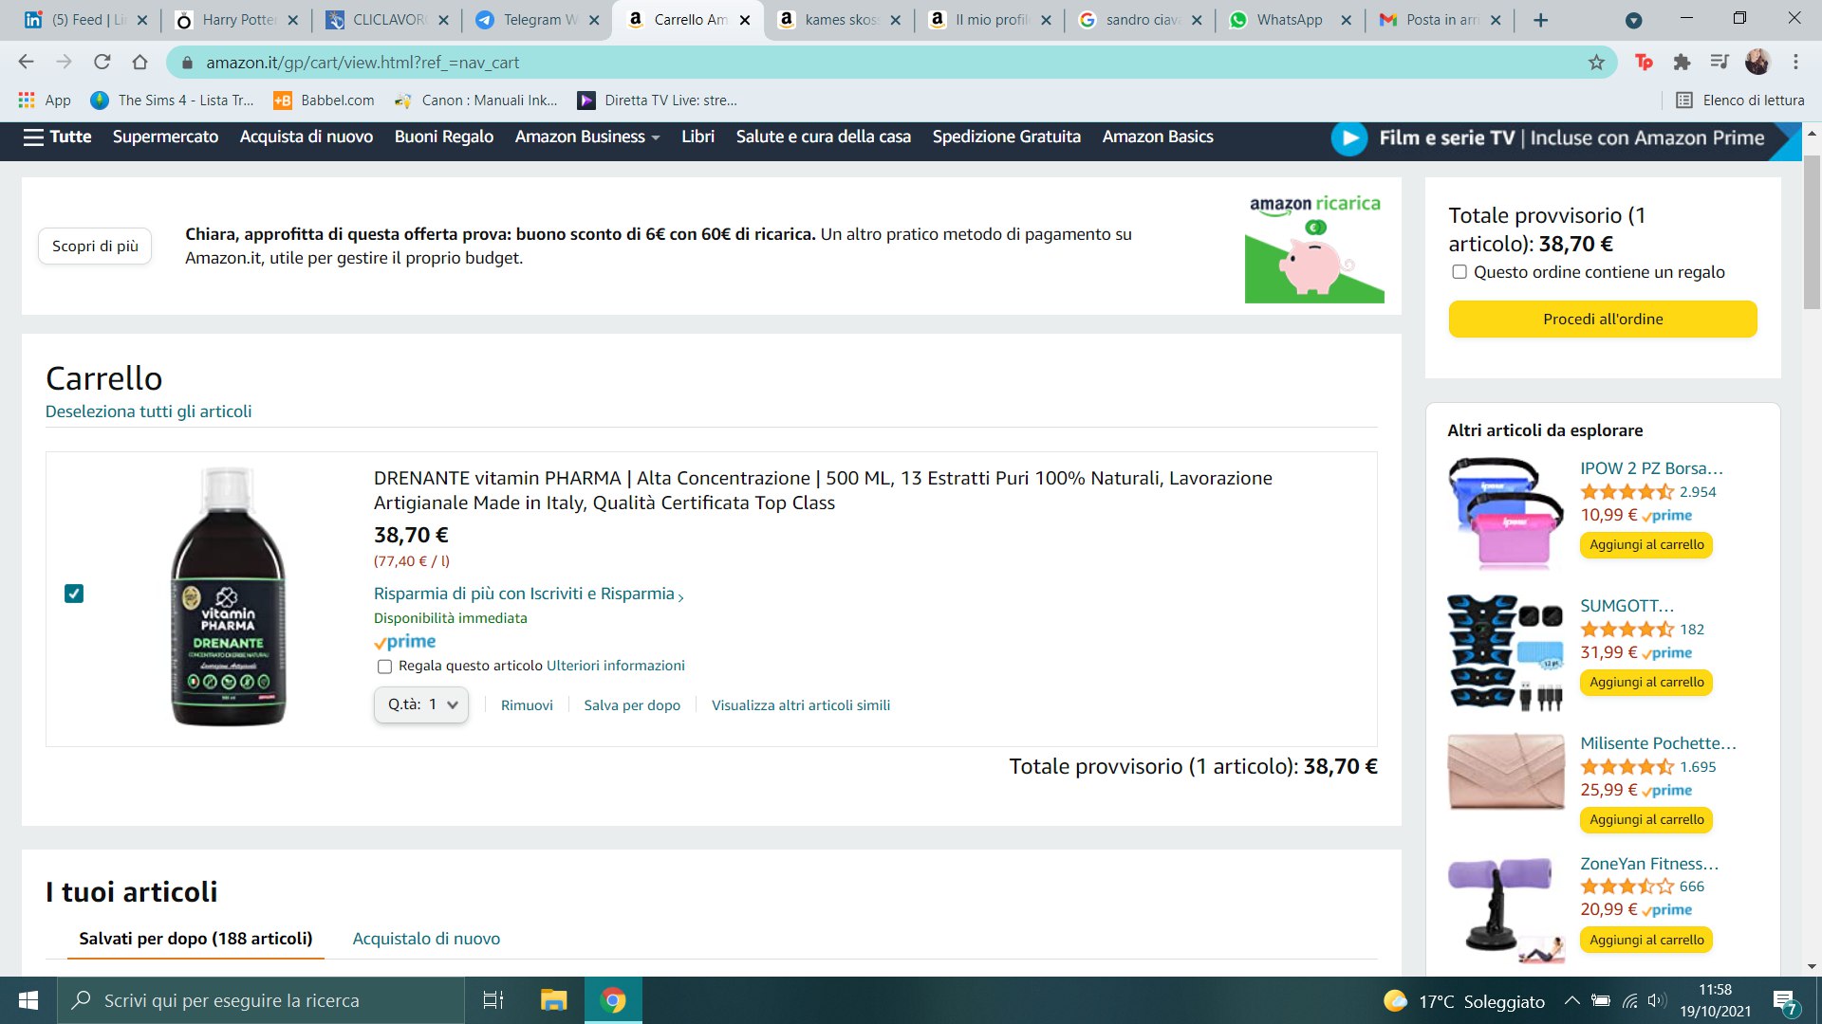
Task: Check 'Questo ordine contiene un regalo'
Action: [1459, 272]
